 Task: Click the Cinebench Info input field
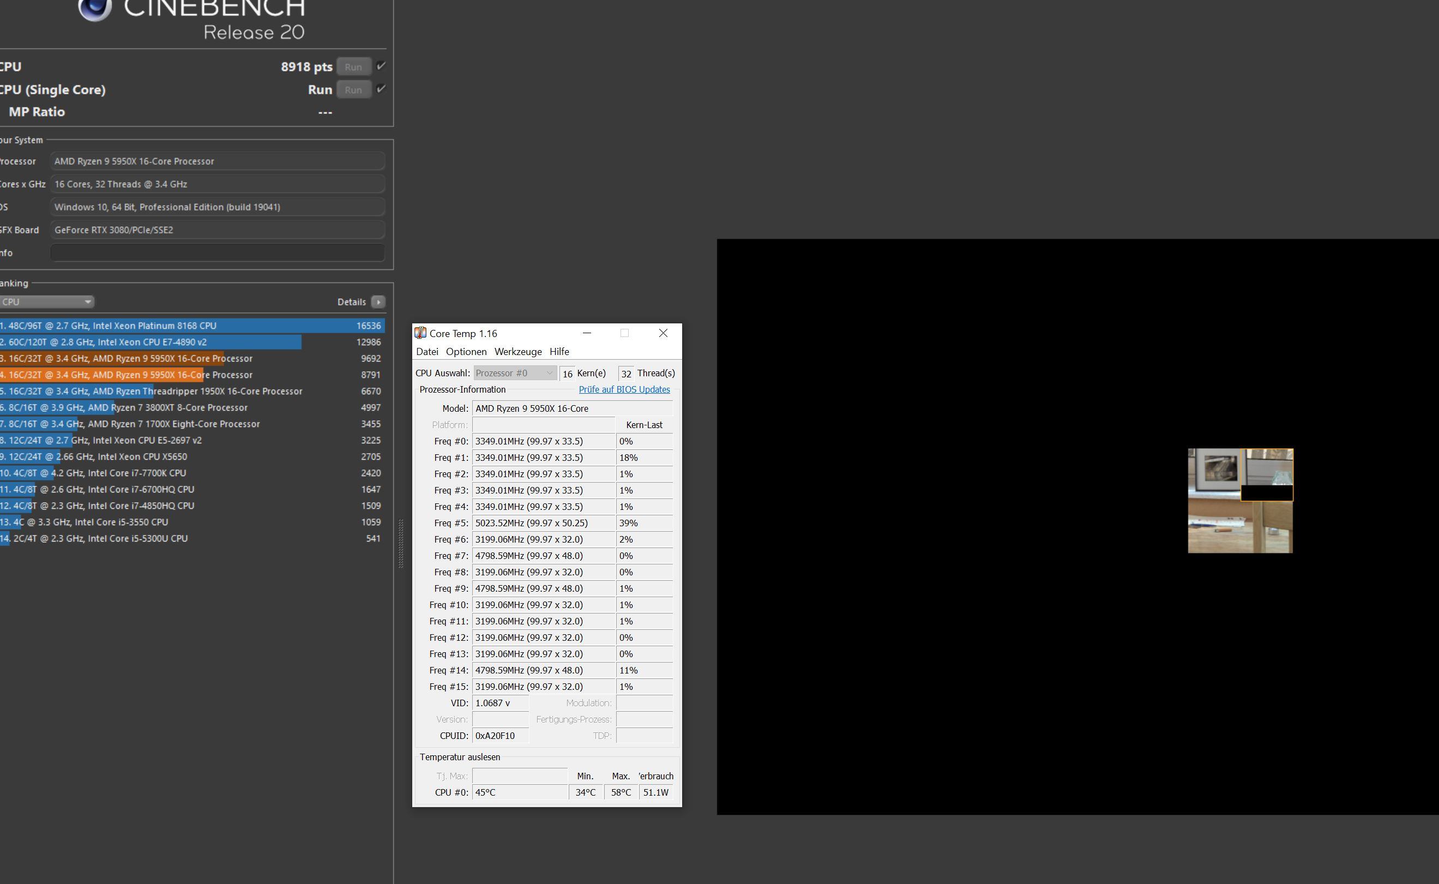[x=218, y=252]
